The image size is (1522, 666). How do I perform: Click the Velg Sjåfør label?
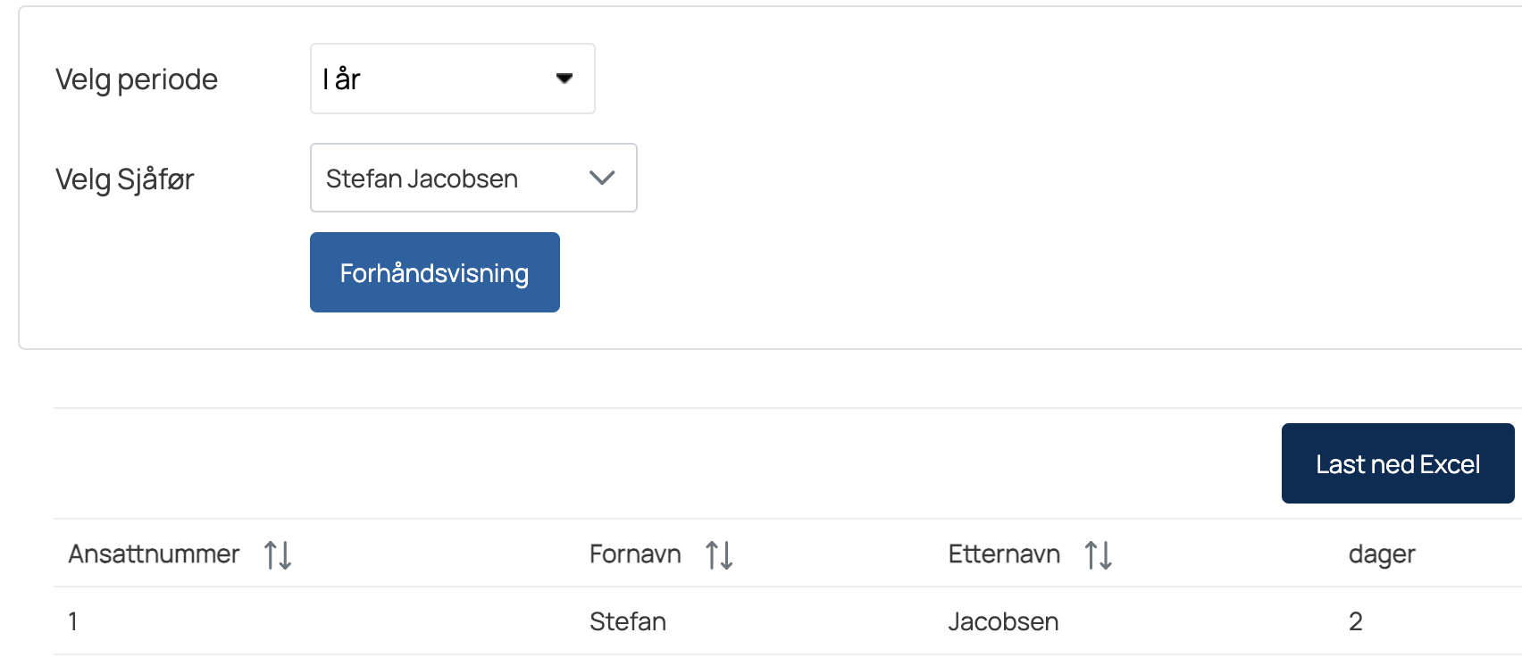tap(125, 179)
